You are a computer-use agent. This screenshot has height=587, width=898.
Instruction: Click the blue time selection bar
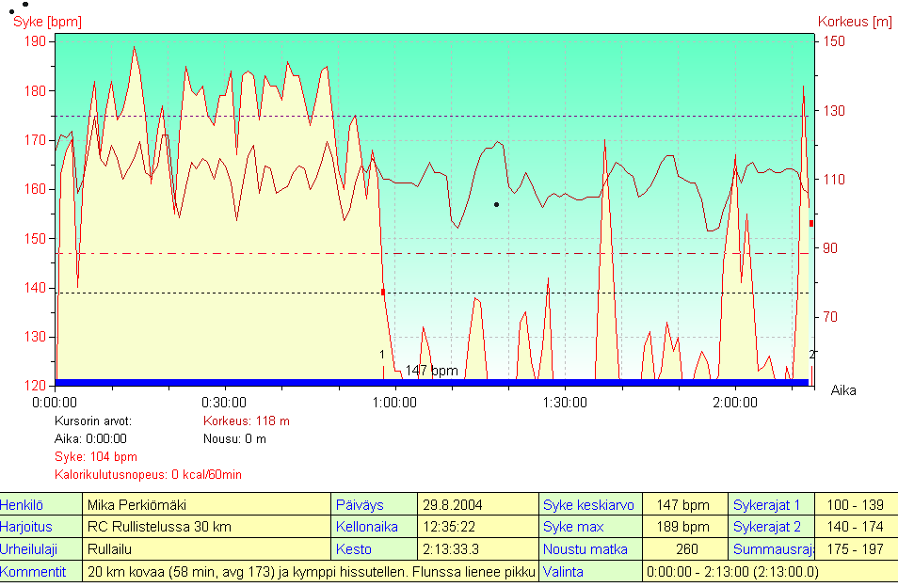pyautogui.click(x=431, y=382)
